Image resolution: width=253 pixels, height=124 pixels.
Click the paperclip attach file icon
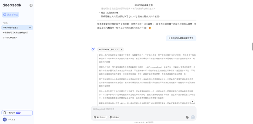point(187,117)
